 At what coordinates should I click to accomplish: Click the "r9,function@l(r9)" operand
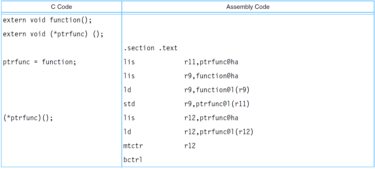[x=217, y=90]
